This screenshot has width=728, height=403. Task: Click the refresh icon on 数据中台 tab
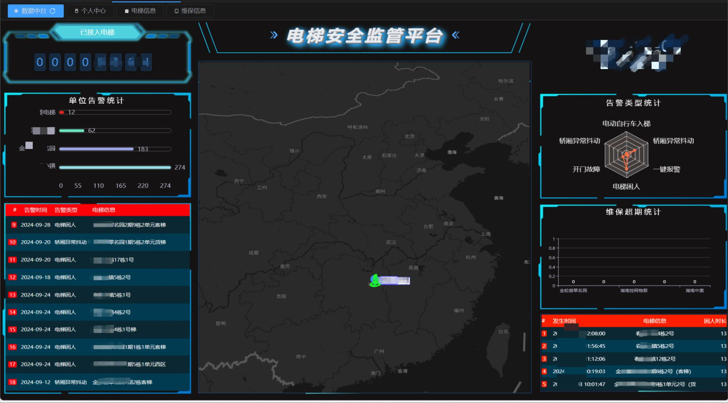click(52, 11)
